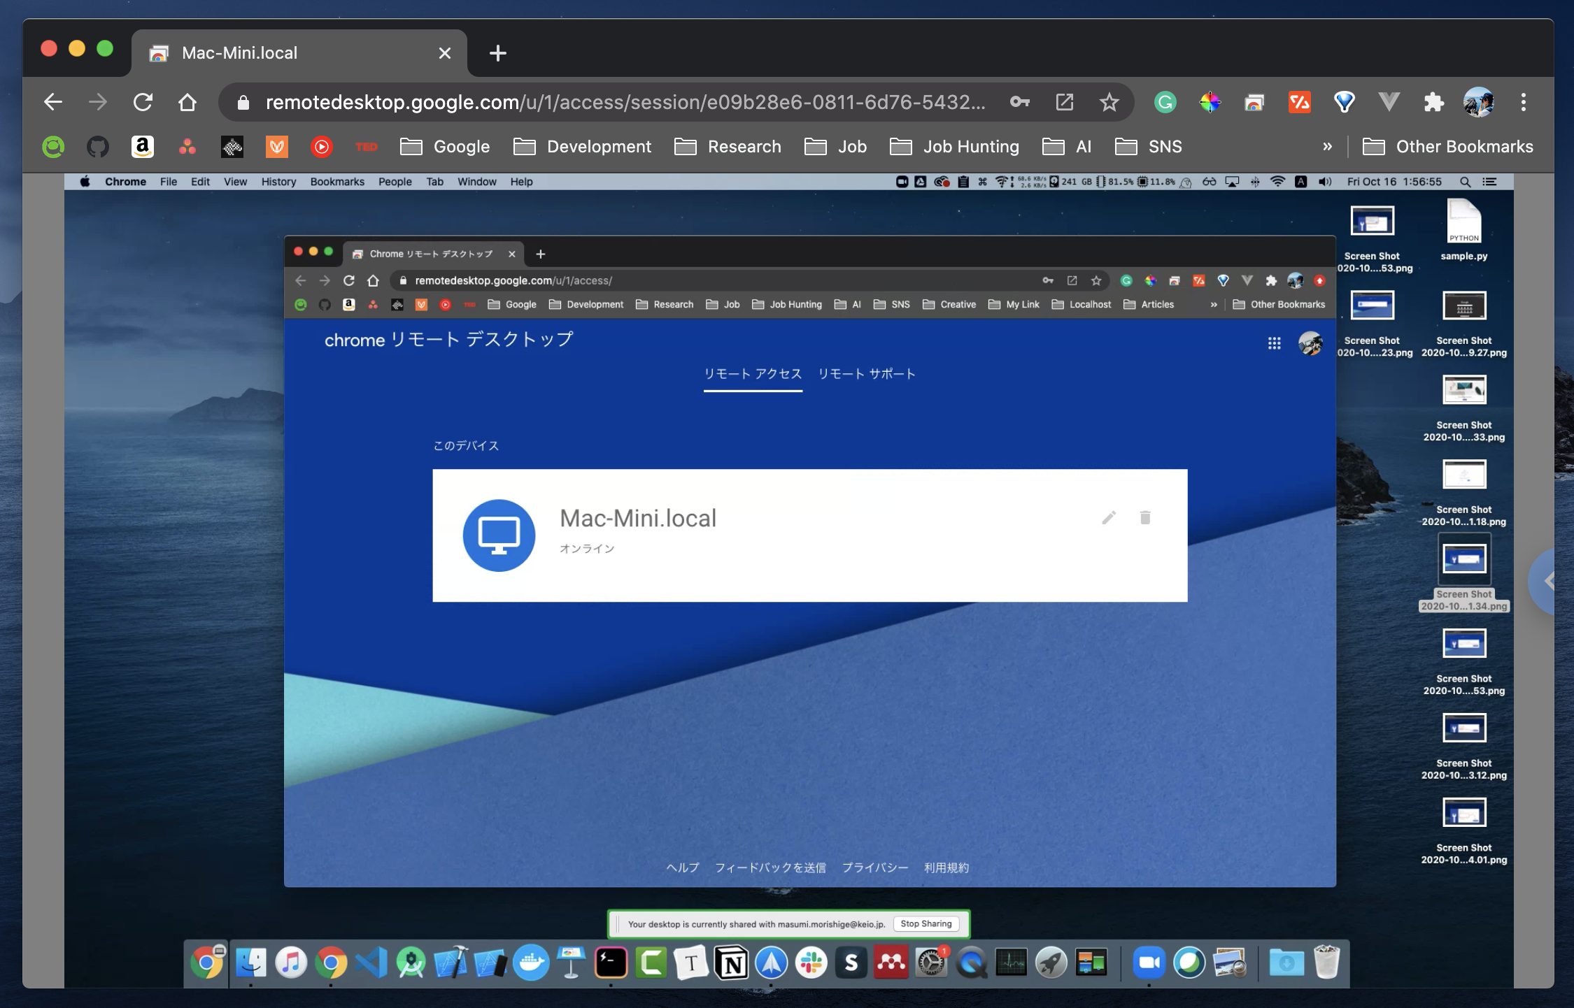The height and width of the screenshot is (1008, 1574).
Task: Open the Development bookmarks folder in outer bar
Action: (x=582, y=147)
